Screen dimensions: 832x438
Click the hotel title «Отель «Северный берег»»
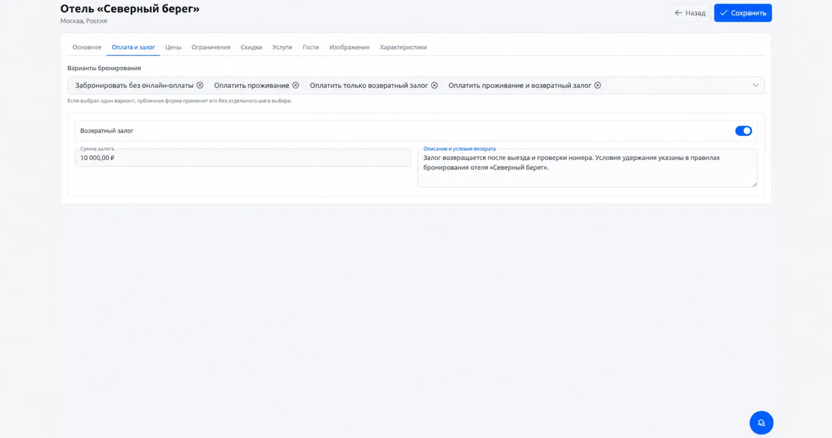(130, 9)
